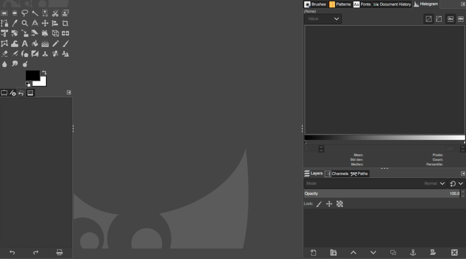Select the Airbrush tool

click(15, 54)
